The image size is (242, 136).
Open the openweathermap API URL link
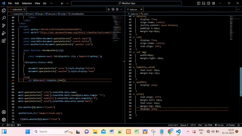[x=76, y=33]
